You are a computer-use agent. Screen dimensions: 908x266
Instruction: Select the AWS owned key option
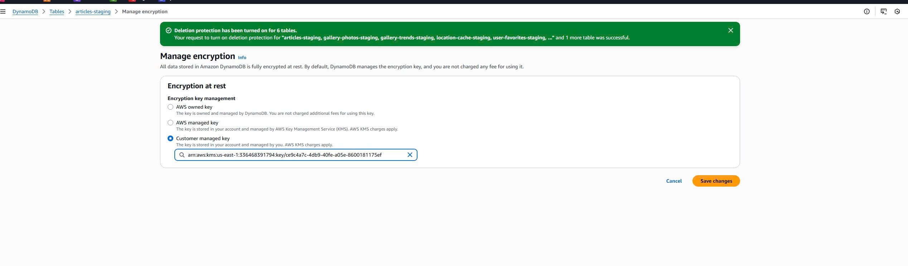click(170, 107)
